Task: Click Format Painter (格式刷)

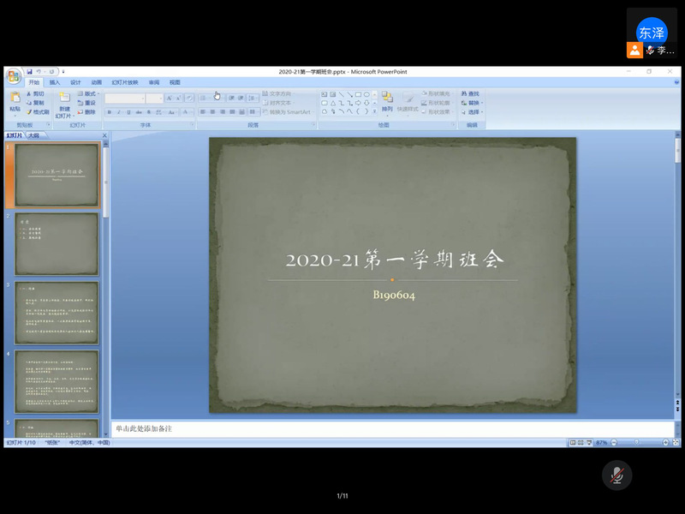Action: point(38,111)
